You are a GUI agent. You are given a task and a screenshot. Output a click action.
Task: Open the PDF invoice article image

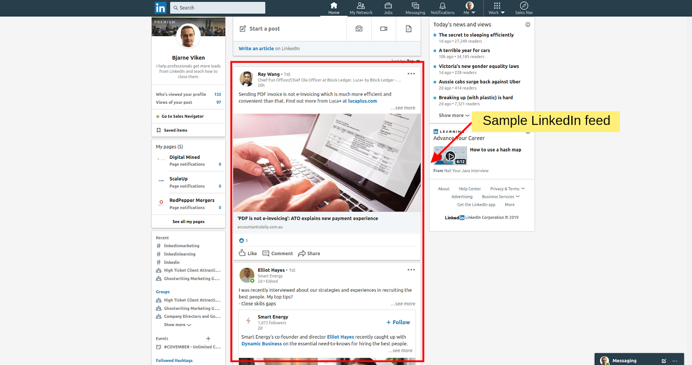click(x=327, y=163)
